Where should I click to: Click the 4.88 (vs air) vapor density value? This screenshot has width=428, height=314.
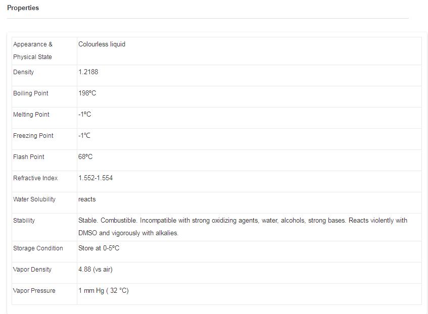(96, 270)
